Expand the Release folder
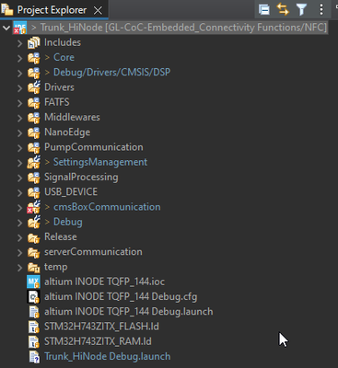The image size is (338, 368). (20, 237)
